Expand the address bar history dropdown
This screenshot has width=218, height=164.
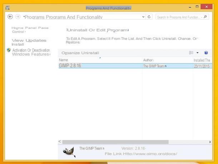pyautogui.click(x=143, y=17)
